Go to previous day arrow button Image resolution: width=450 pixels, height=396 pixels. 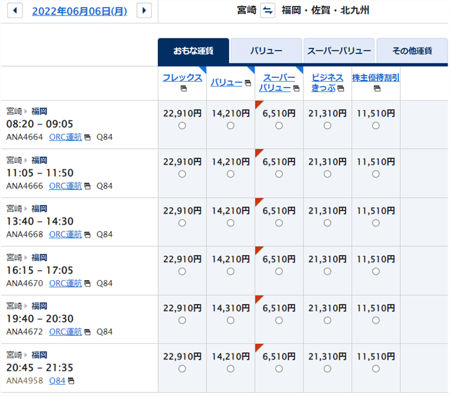15,11
